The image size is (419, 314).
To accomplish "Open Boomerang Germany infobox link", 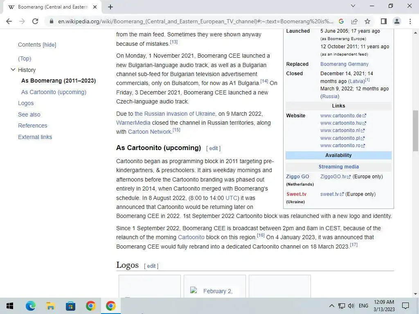I will click(345, 64).
